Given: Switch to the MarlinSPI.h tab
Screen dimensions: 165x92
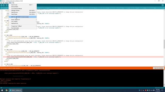Looking at the screenshot, I should (141, 8).
